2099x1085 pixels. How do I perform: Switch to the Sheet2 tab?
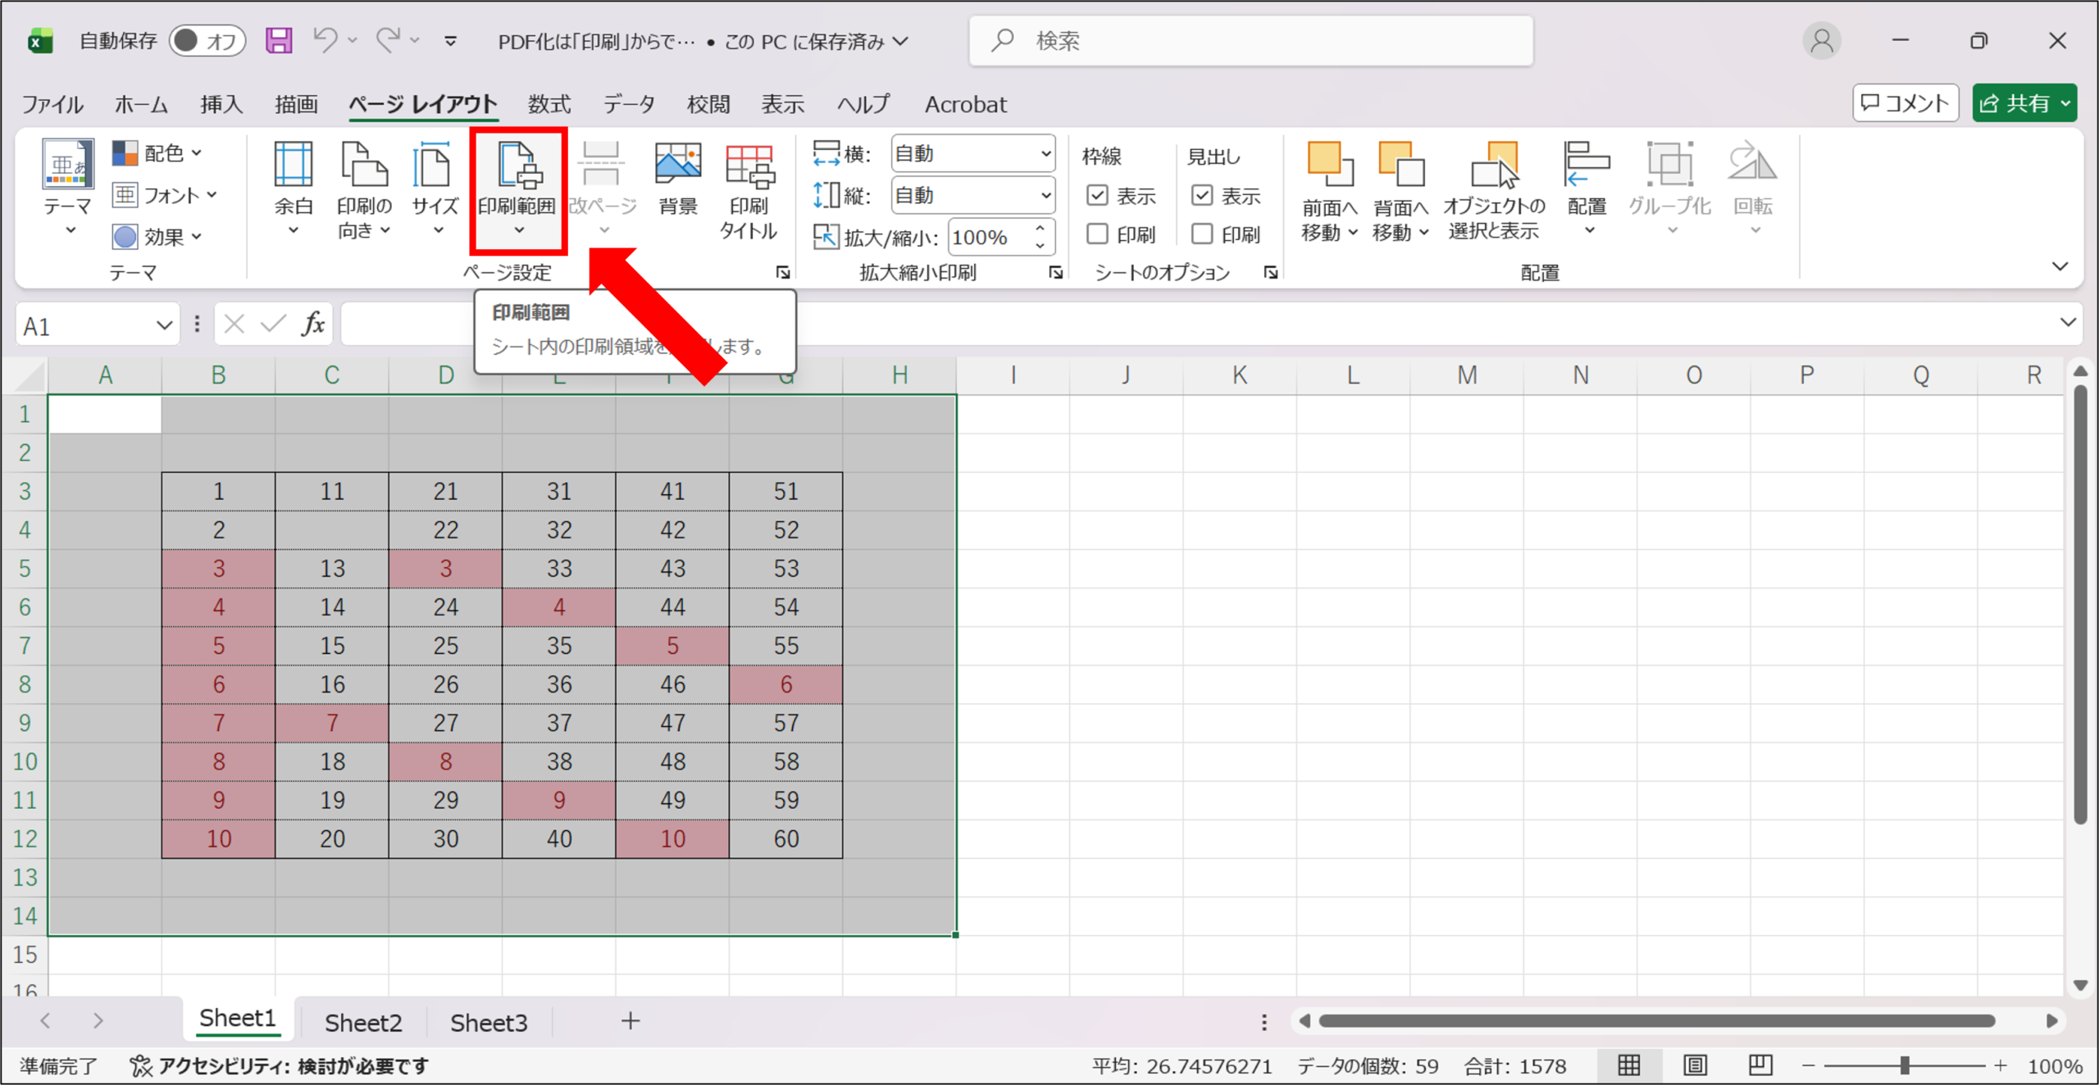[x=363, y=1022]
